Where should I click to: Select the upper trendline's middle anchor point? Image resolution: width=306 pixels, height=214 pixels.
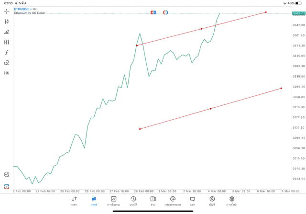[x=201, y=29]
